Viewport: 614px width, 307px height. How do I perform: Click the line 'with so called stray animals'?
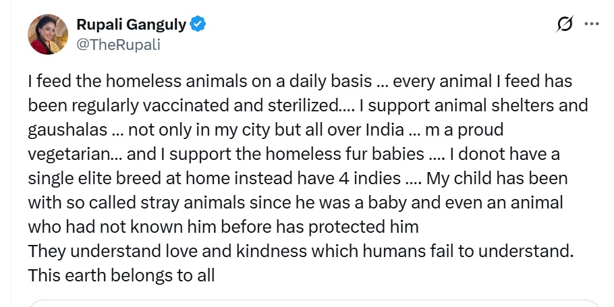[296, 203]
